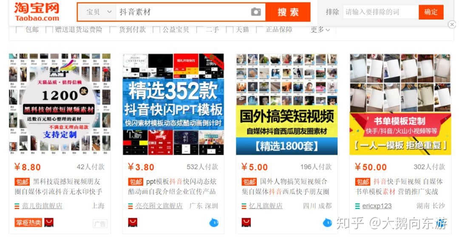
Task: Click the Taobao.com logo
Action: coord(37,12)
